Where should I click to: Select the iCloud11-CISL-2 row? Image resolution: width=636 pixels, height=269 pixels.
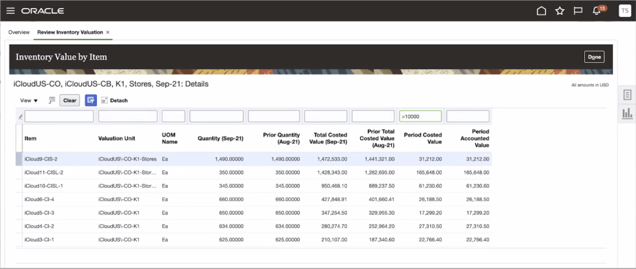[x=253, y=173]
